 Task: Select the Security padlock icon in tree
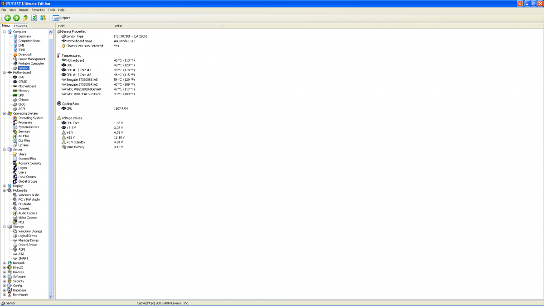click(10, 281)
